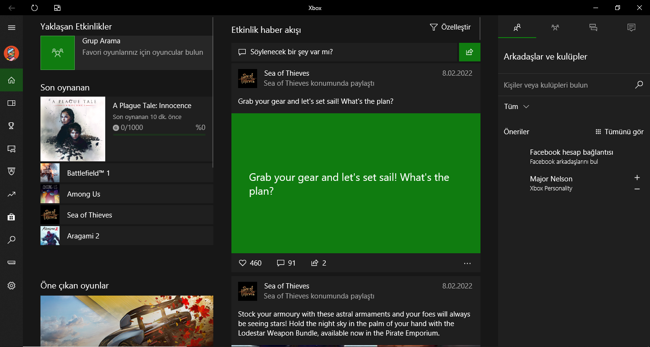Open the Microsoft Store bag icon
Viewport: 650px width, 347px height.
tap(11, 217)
